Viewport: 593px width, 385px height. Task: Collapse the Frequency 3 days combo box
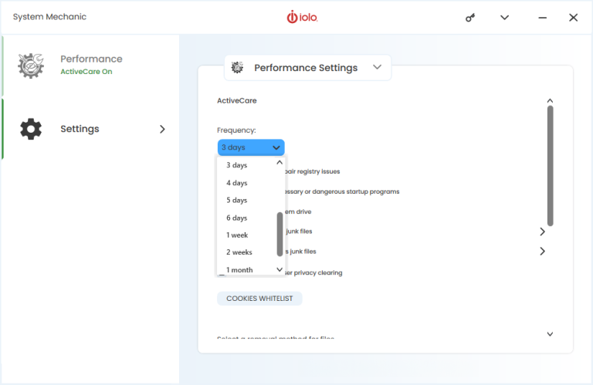[x=251, y=147]
